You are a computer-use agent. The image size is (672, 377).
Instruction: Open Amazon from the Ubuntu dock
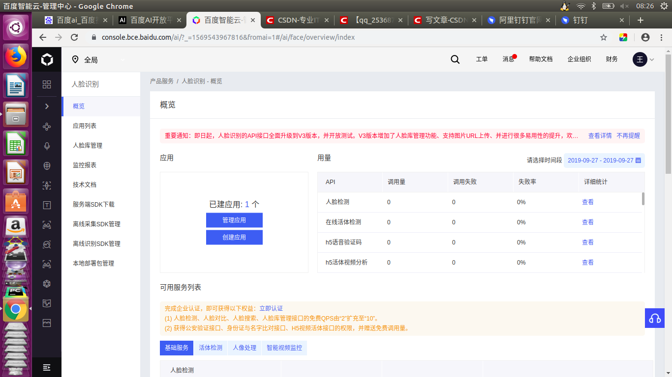(16, 227)
